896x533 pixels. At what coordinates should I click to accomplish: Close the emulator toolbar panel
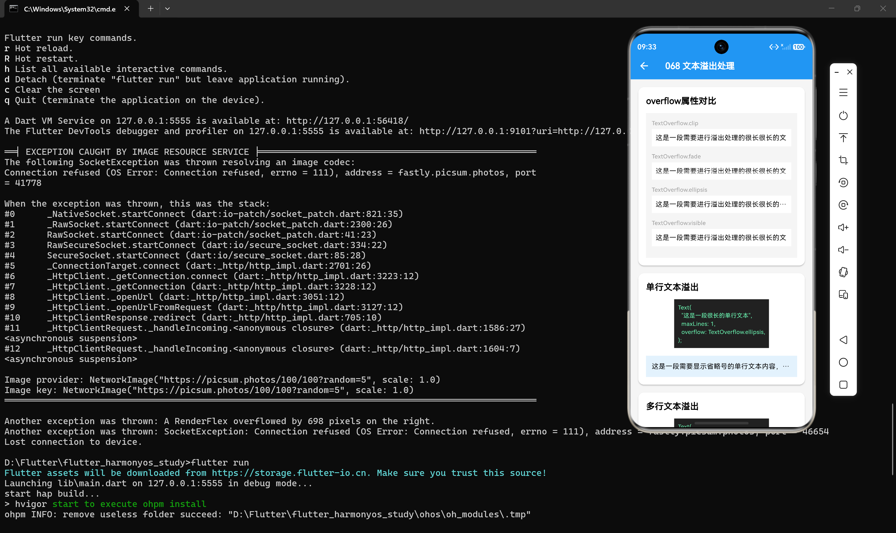coord(850,72)
